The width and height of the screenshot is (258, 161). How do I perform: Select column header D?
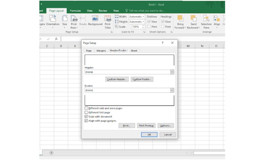[x=61, y=46]
